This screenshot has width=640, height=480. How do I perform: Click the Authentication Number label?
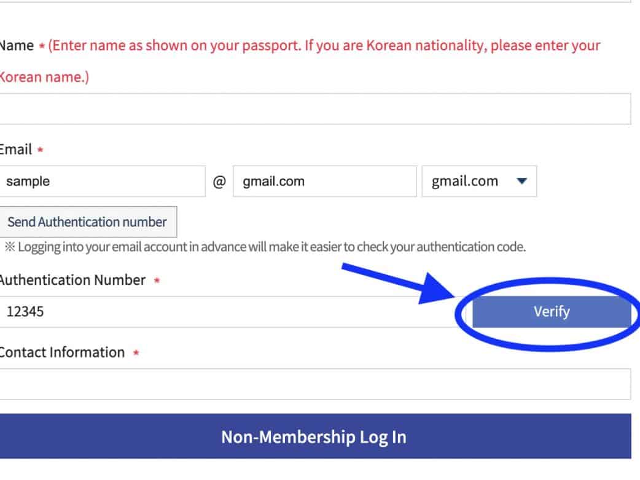(71, 281)
